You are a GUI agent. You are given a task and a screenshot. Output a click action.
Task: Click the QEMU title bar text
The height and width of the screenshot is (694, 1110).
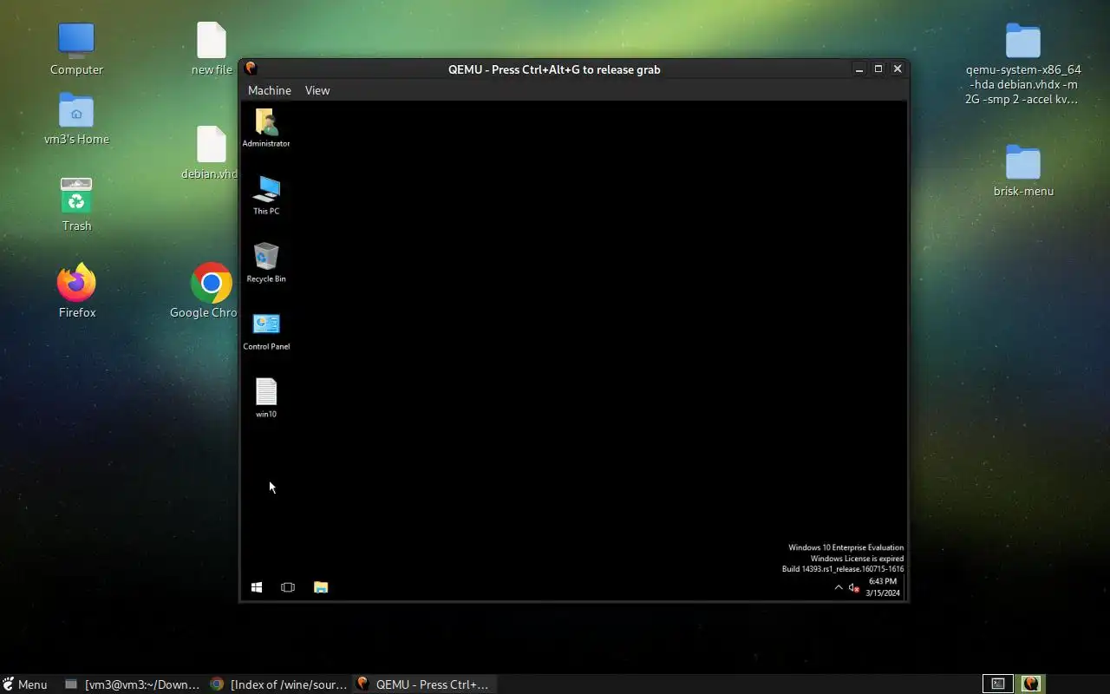click(554, 69)
